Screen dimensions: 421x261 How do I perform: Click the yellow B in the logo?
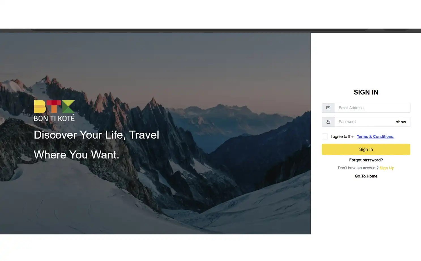pos(40,107)
